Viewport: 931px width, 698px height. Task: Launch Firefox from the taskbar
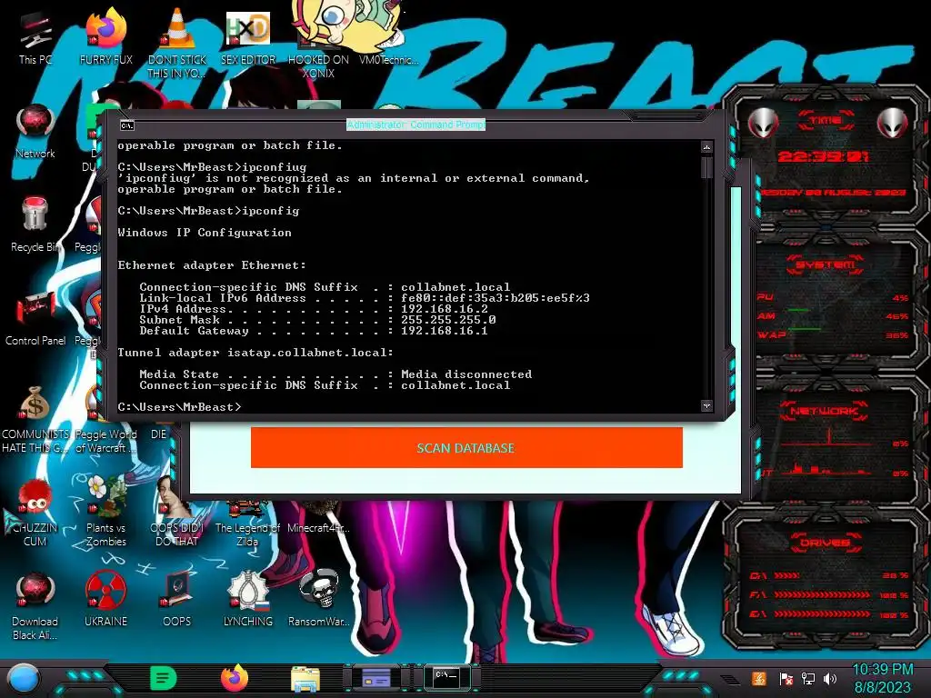coord(235,678)
